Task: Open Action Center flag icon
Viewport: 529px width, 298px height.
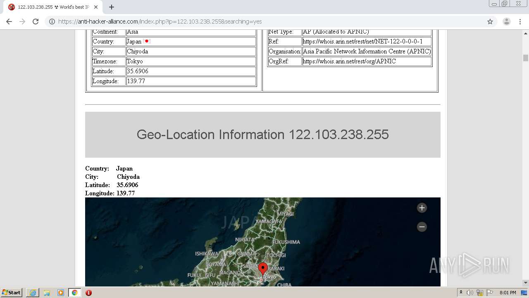Action: click(490, 293)
